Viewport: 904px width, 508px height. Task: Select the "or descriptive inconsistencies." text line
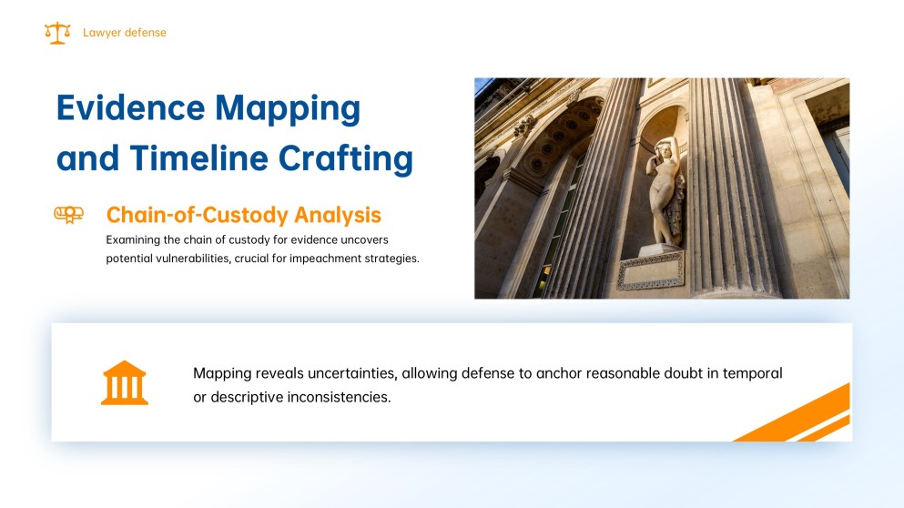[x=291, y=398]
